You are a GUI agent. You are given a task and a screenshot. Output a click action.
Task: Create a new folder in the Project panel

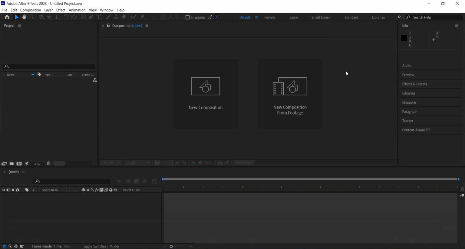[x=12, y=163]
